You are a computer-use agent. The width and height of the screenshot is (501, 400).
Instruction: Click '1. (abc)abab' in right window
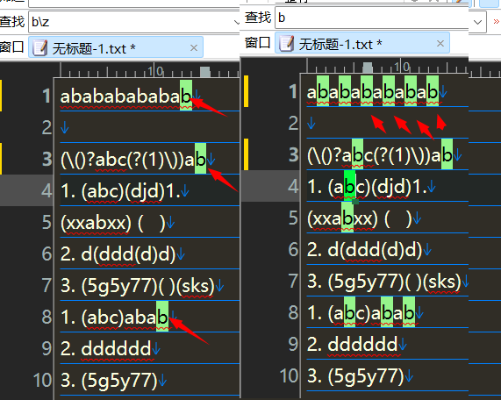coord(361,313)
